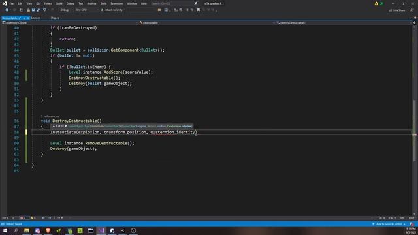Switch to the Ship.cs tab
418x235 pixels.
(x=55, y=18)
